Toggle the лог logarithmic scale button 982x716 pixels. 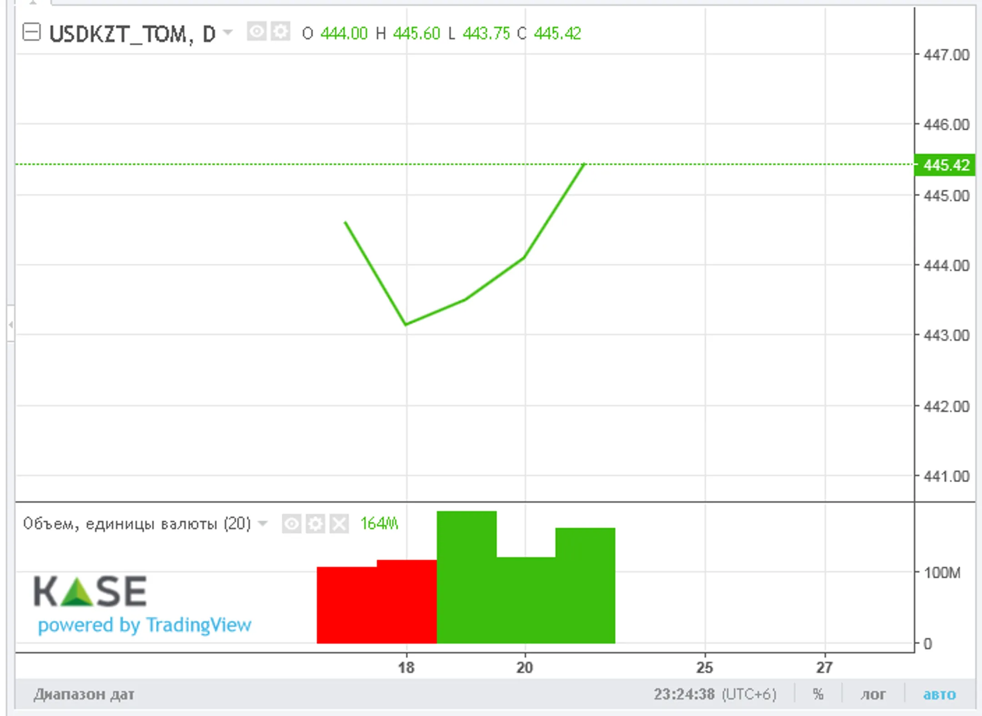[873, 695]
